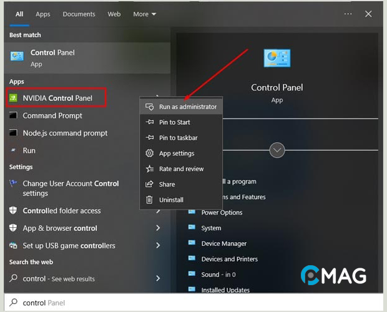Click the Share arrow icon

[149, 184]
